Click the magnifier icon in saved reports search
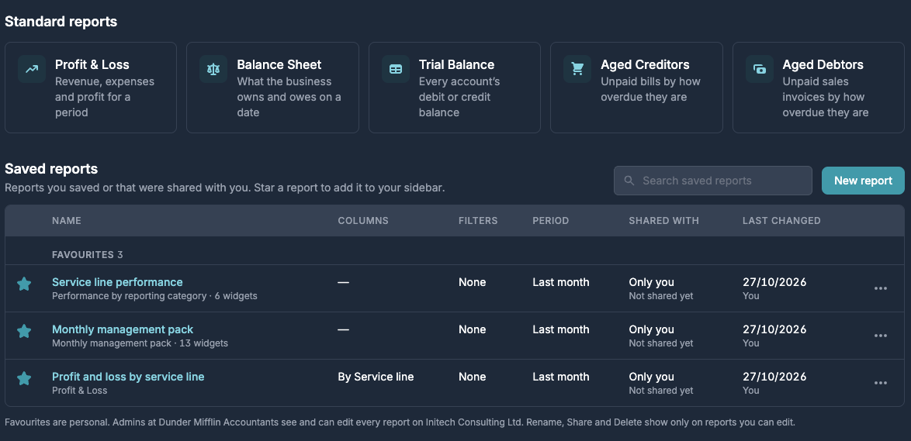 [x=629, y=181]
